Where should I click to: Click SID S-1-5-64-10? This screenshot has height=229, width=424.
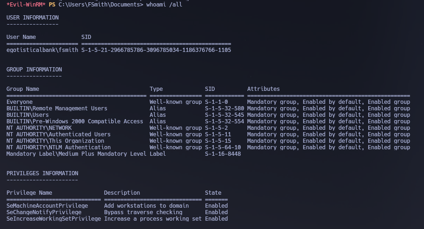click(223, 147)
